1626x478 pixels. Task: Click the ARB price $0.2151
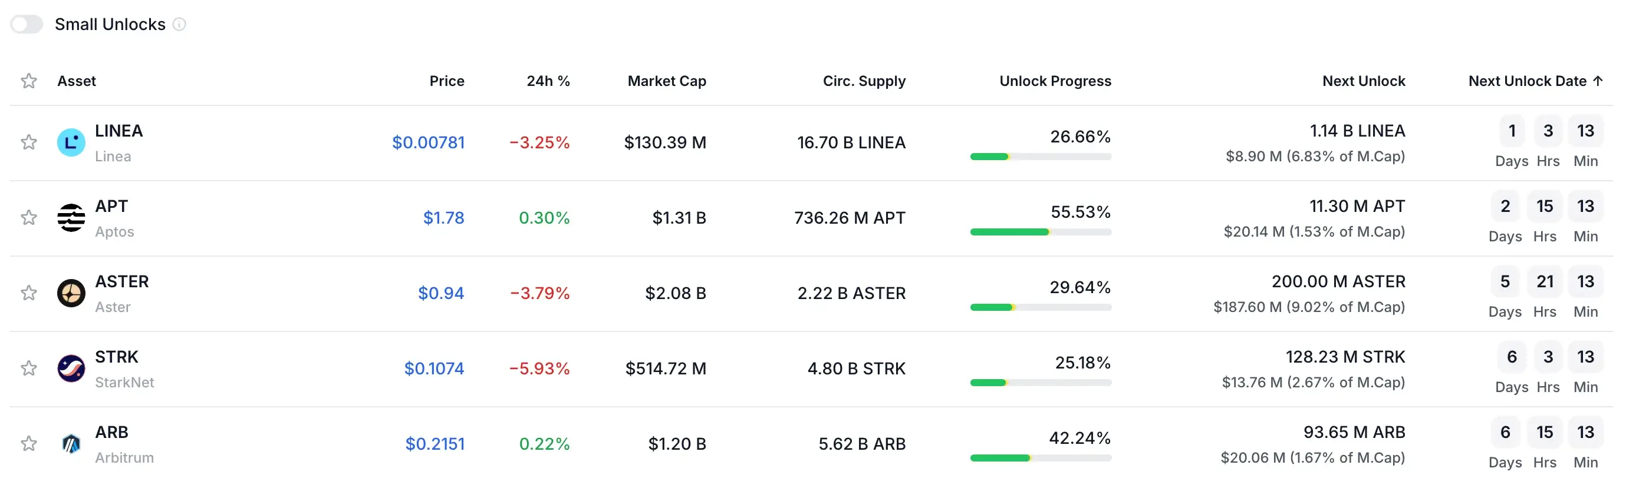[x=436, y=443]
